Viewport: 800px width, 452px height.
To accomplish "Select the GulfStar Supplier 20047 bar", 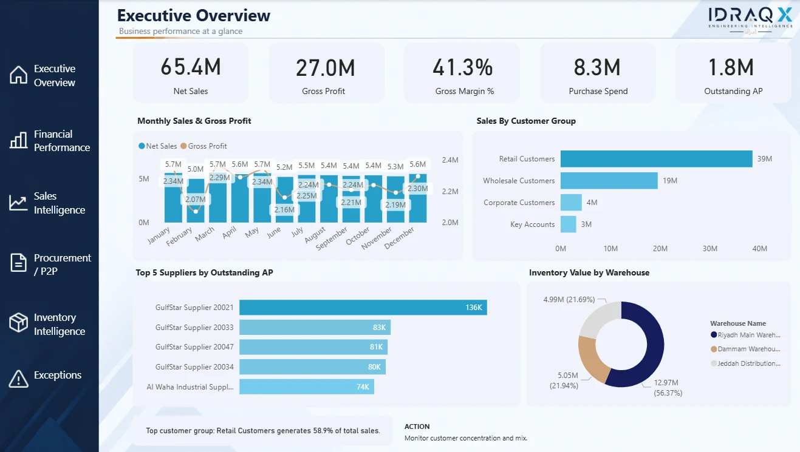I will [x=313, y=347].
